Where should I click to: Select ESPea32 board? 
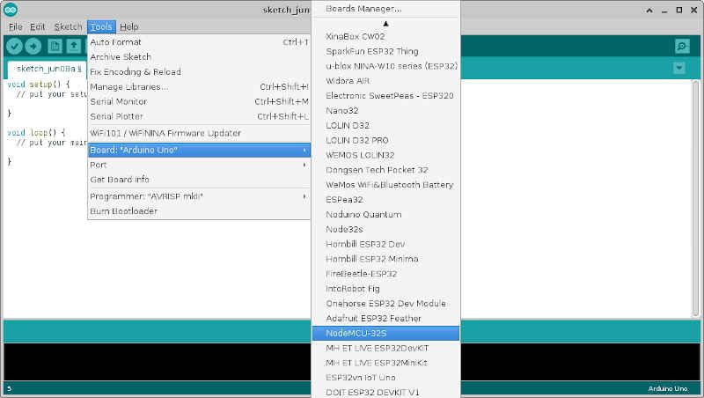pos(385,200)
